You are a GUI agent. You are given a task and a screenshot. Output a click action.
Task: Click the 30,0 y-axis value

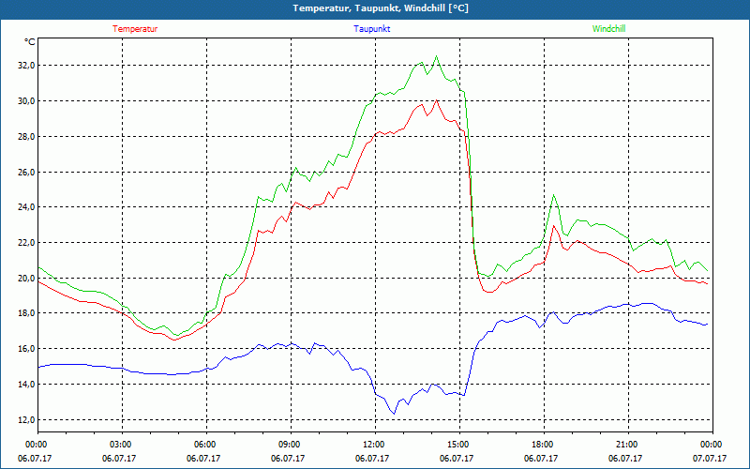click(27, 101)
